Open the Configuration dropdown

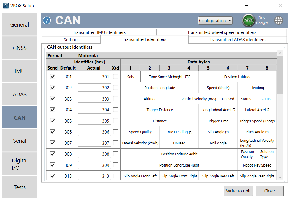215,20
